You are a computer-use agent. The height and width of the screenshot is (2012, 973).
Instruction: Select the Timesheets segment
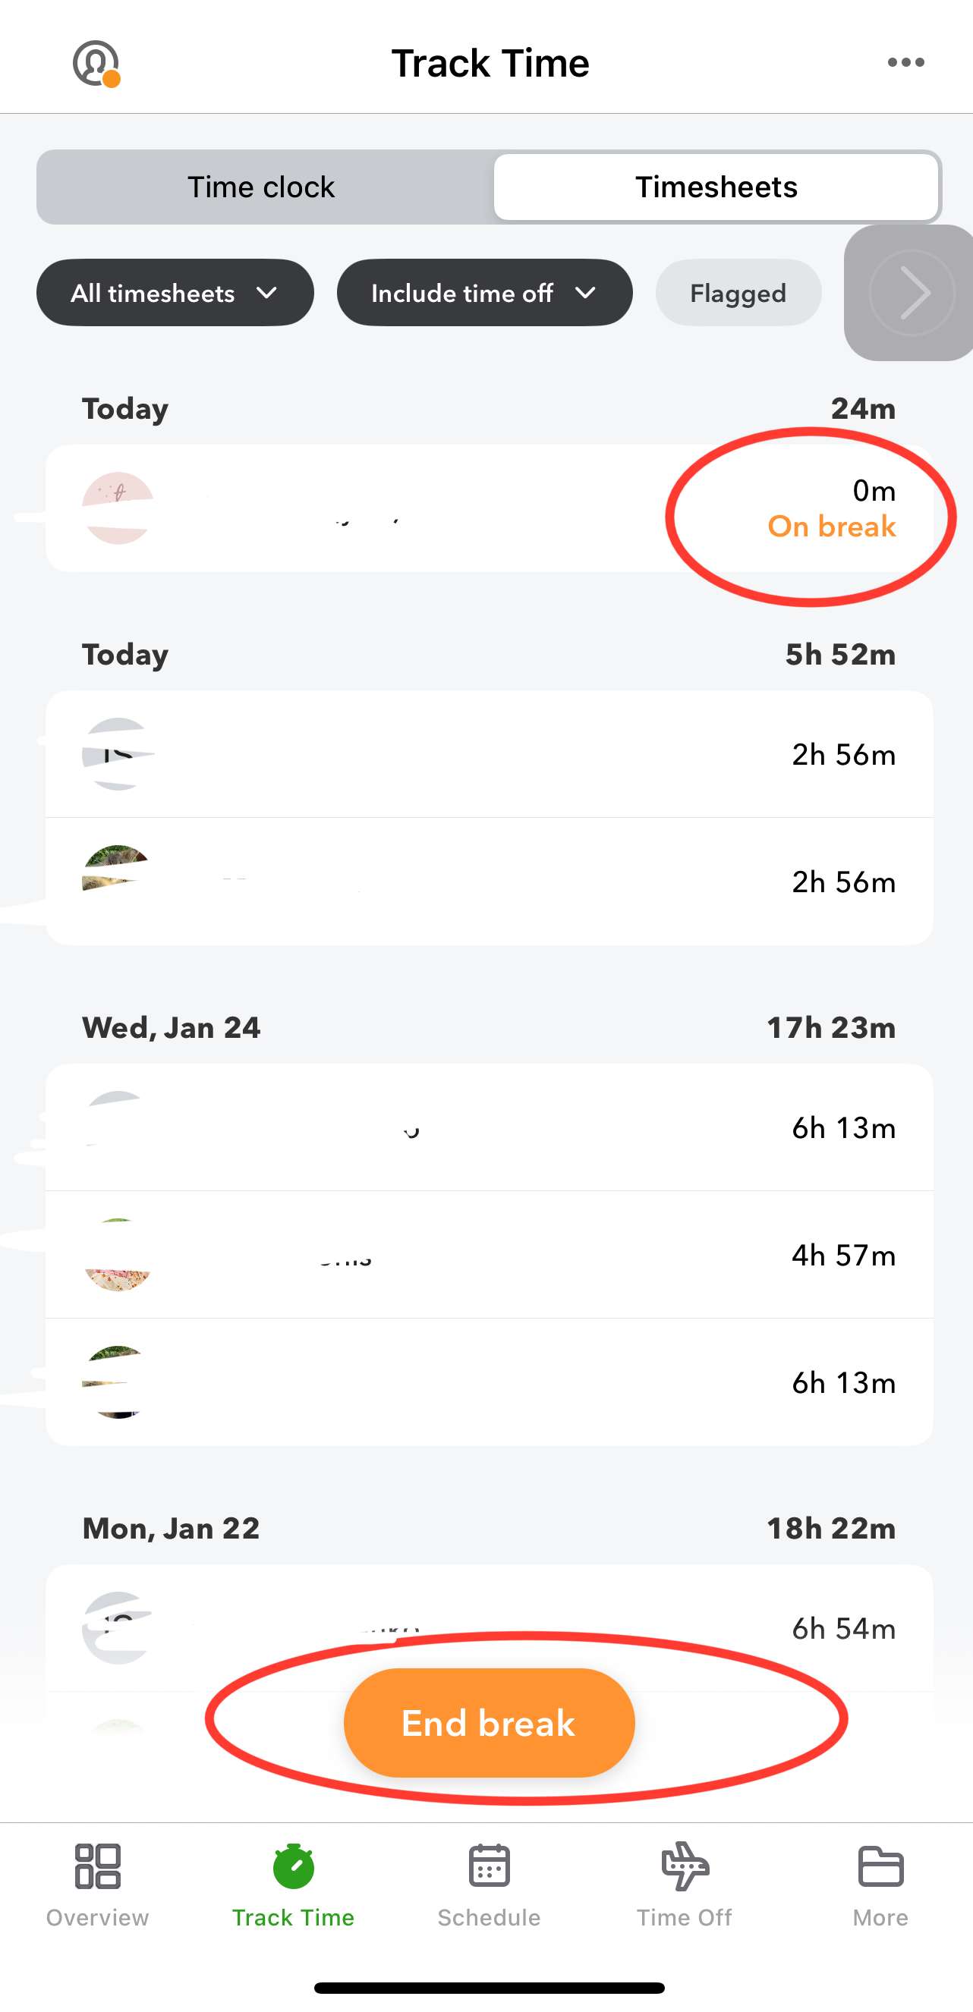click(x=716, y=187)
